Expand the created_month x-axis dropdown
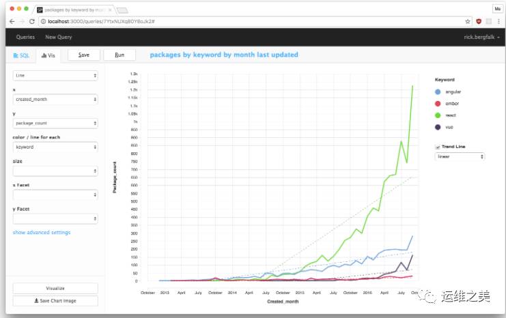 click(x=55, y=100)
